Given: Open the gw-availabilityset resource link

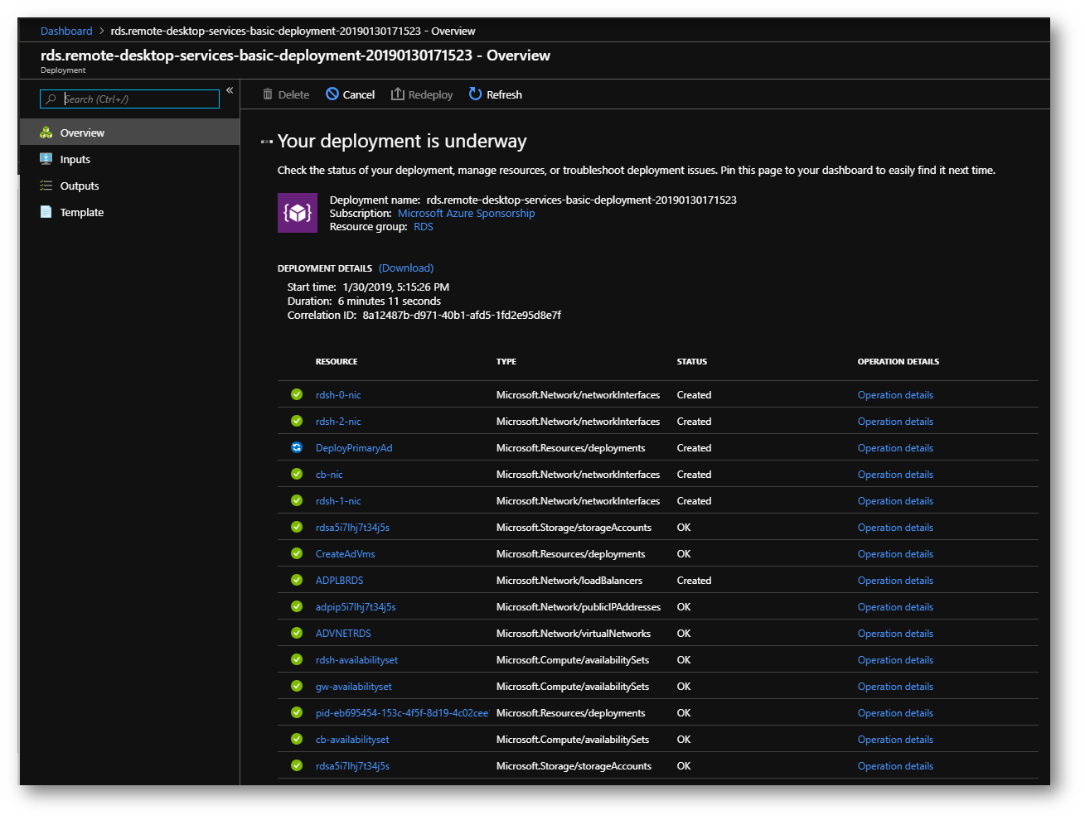Looking at the screenshot, I should click(354, 687).
